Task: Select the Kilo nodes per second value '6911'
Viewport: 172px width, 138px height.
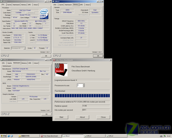Action: [x=96, y=110]
